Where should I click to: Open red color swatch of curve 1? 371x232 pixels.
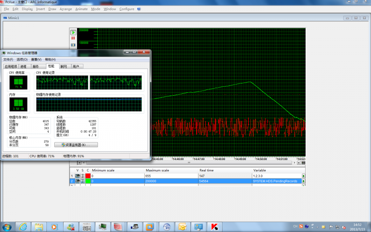pyautogui.click(x=88, y=176)
